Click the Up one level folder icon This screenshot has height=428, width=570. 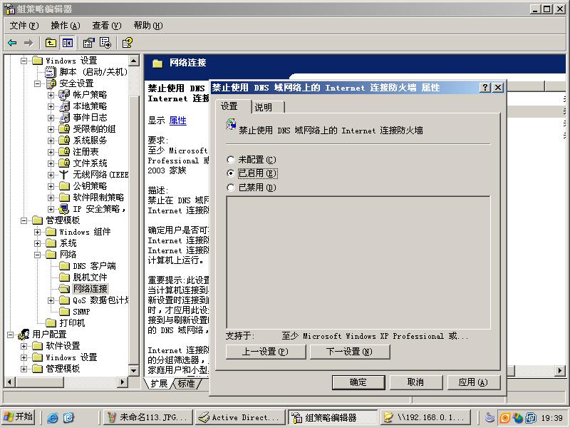coord(50,43)
